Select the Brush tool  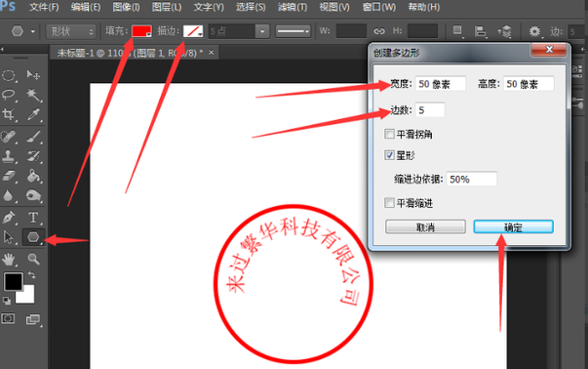(x=33, y=137)
